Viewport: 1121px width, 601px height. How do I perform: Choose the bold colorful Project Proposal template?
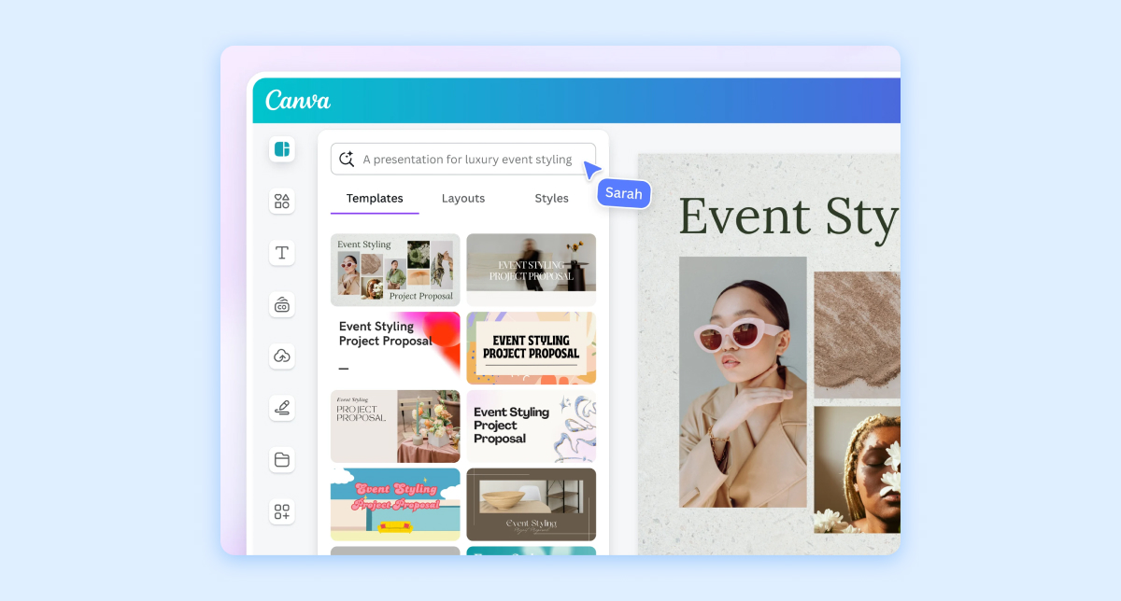531,348
